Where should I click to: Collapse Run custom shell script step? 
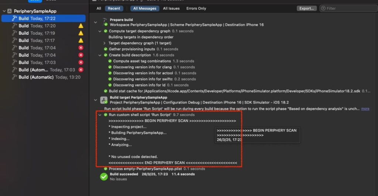pyautogui.click(x=100, y=115)
